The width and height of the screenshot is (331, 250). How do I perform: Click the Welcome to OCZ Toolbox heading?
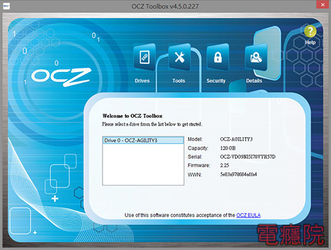[x=132, y=116]
